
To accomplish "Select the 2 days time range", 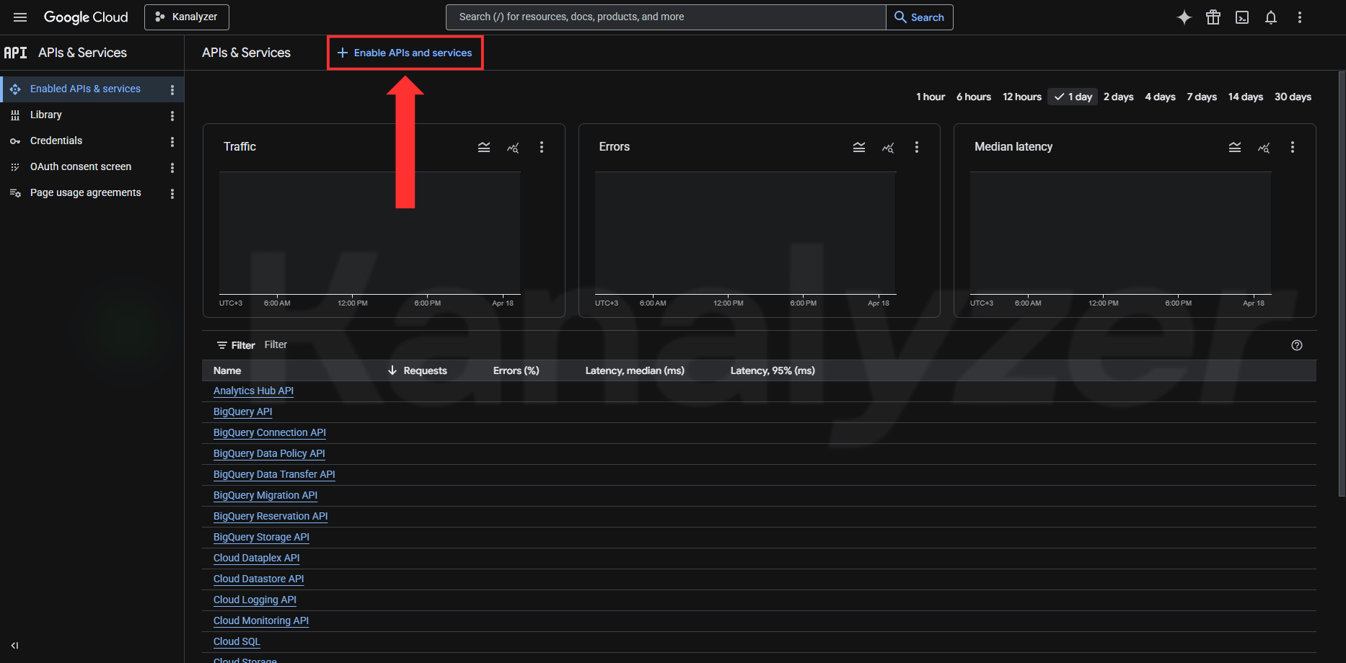I will tap(1119, 97).
